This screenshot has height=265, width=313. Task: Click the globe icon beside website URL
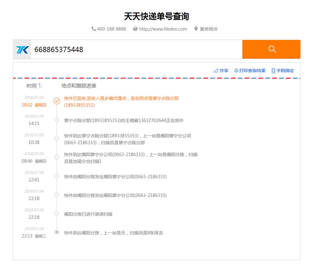(x=135, y=29)
